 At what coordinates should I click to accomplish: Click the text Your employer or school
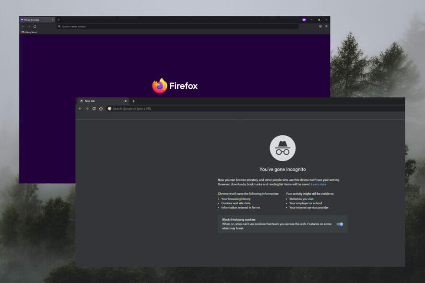[306, 203]
